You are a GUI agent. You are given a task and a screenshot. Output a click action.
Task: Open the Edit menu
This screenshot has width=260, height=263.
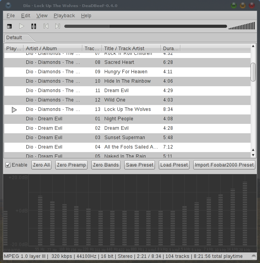click(x=25, y=16)
